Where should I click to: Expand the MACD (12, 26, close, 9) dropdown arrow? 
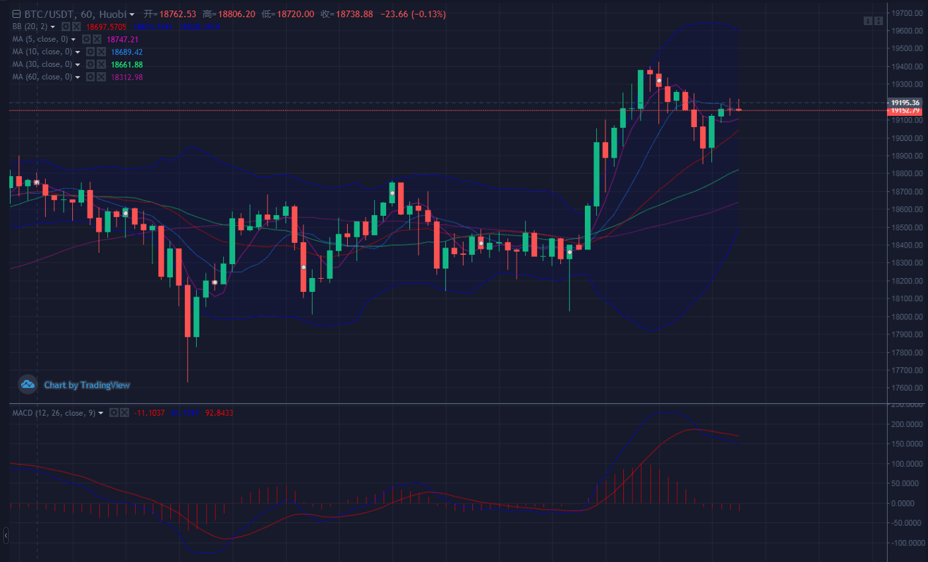[101, 413]
